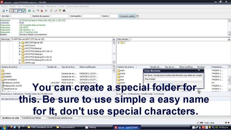Image resolution: width=231 pixels, height=130 pixels.
Task: Click into the Contraseña field
Action: coord(91,16)
